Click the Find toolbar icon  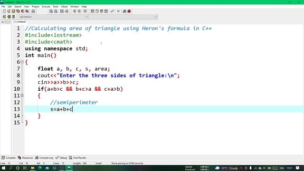pos(51,11)
